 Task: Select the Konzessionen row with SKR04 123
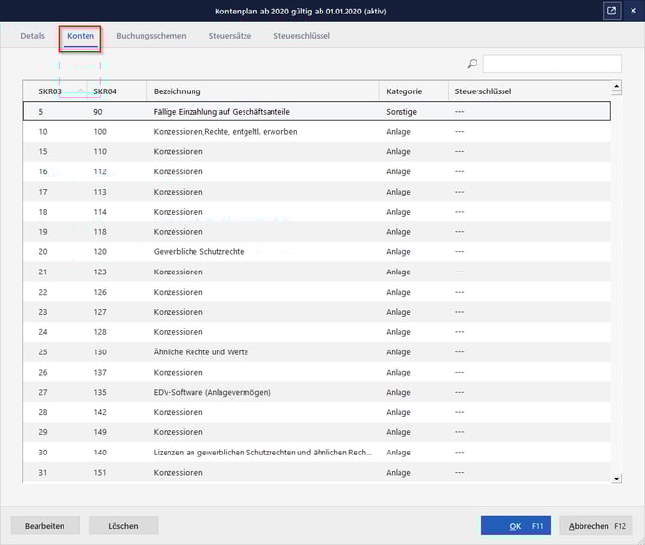317,272
